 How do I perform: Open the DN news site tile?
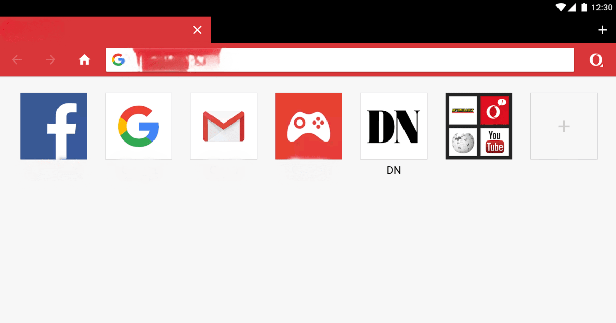pyautogui.click(x=394, y=126)
